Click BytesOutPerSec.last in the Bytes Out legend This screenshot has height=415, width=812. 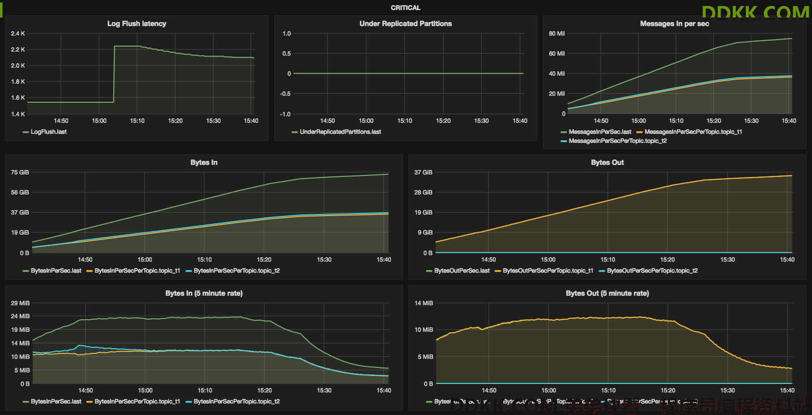click(462, 271)
